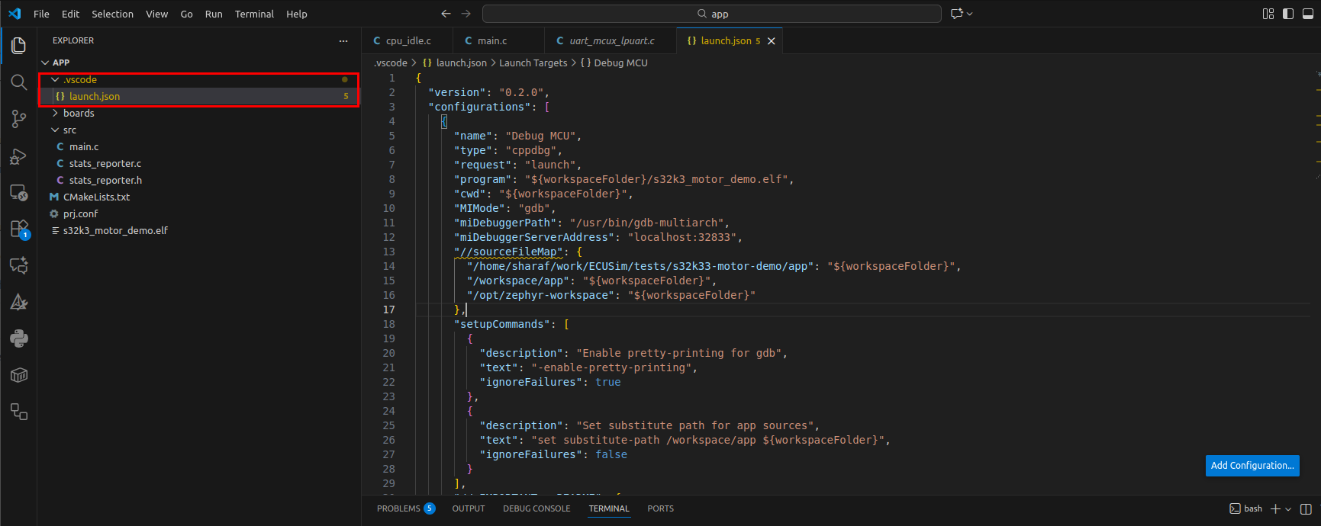
Task: Open stats_reporter.c in Explorer
Action: coord(198,163)
